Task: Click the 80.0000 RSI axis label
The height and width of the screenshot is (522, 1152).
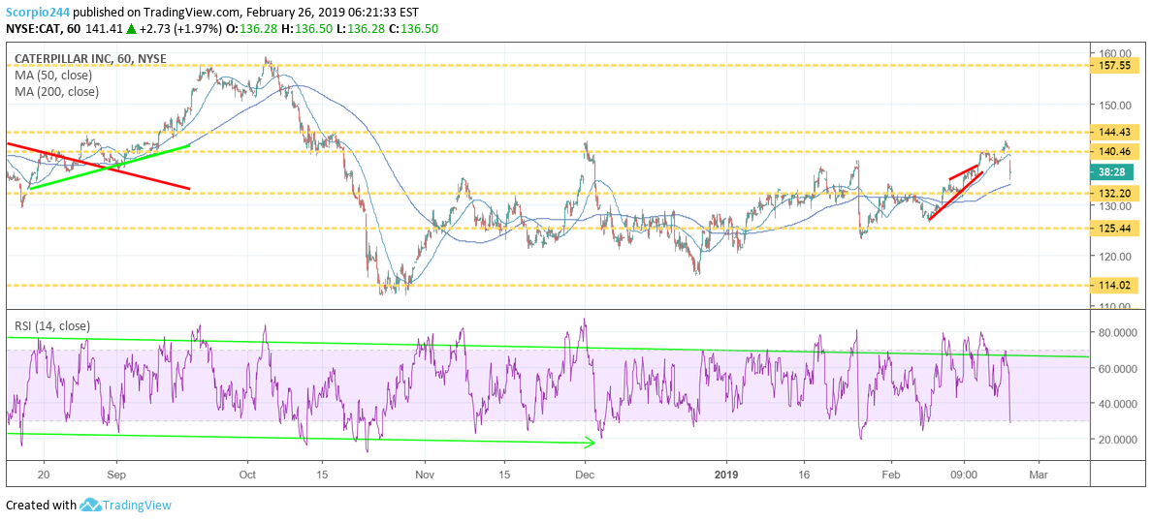Action: click(1120, 332)
